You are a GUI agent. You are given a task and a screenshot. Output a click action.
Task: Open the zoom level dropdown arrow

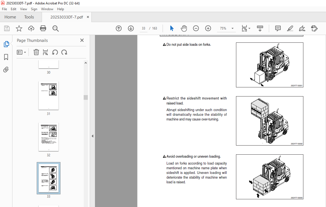pyautogui.click(x=233, y=28)
